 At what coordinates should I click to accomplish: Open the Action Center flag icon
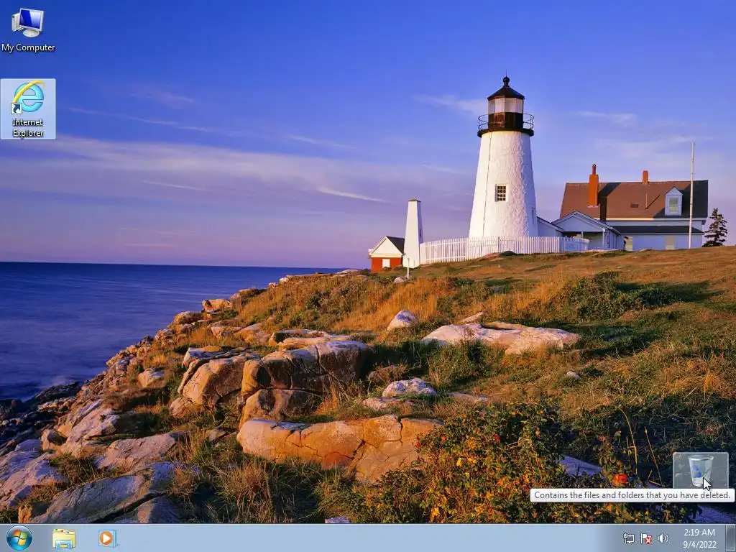(646, 538)
